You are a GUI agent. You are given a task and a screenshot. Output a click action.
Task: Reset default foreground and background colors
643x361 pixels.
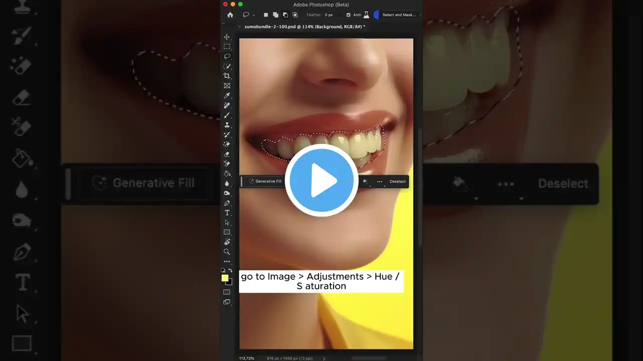pos(223,270)
